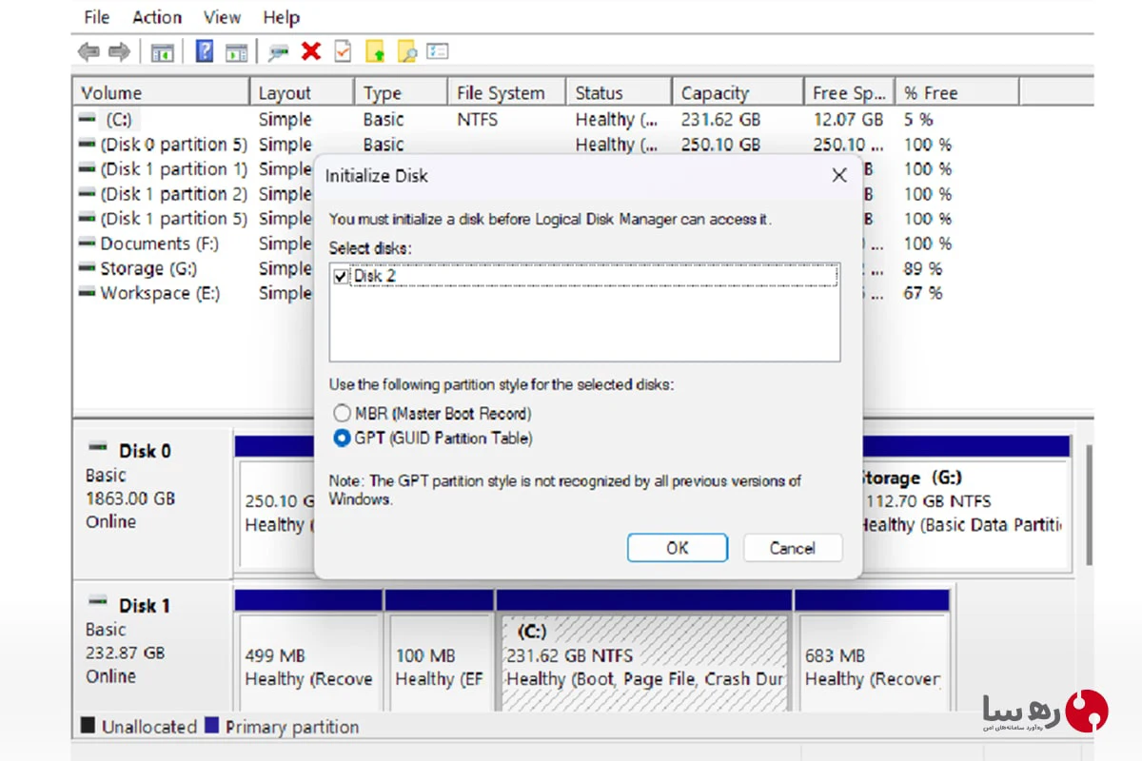Sort by the Layout column header
This screenshot has width=1142, height=761.
click(302, 92)
